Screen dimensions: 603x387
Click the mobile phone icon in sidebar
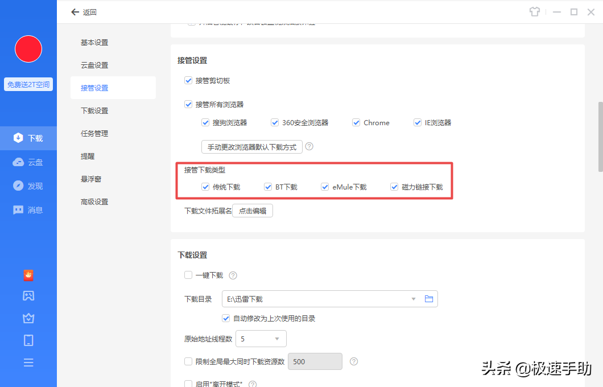(x=28, y=340)
